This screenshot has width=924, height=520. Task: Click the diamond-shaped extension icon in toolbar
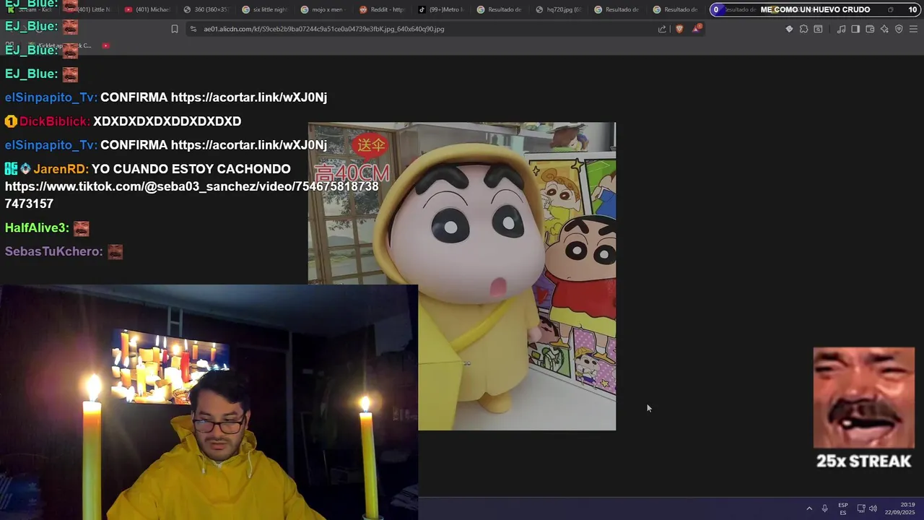pos(789,29)
